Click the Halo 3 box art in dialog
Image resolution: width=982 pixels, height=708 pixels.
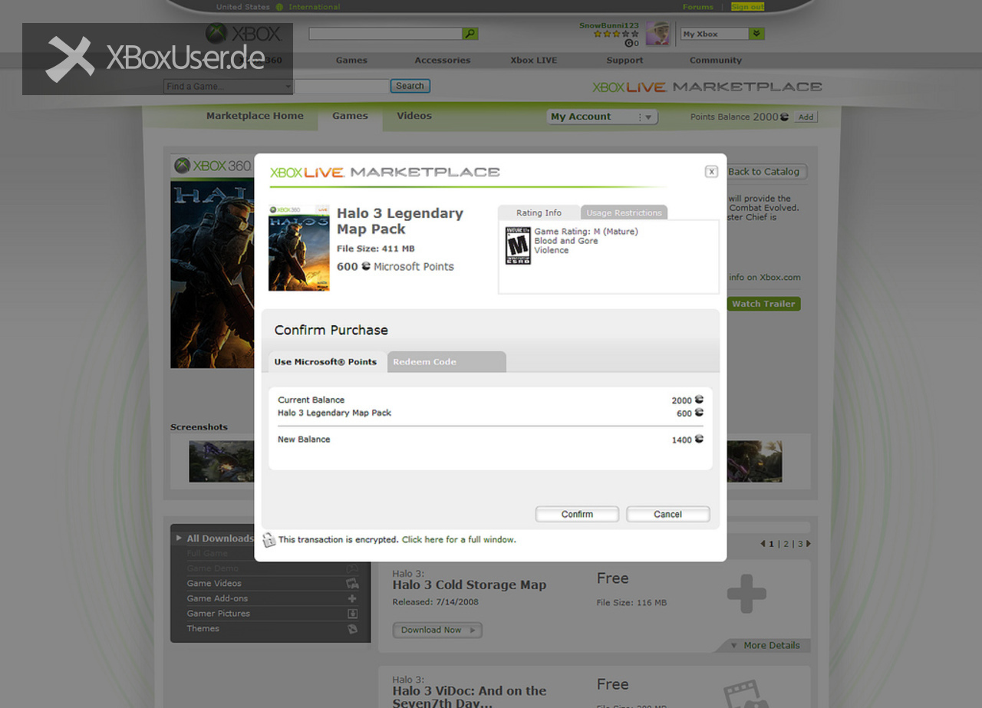pos(299,248)
